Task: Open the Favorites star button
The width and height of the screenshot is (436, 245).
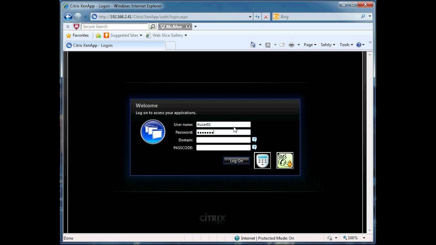Action: click(77, 35)
